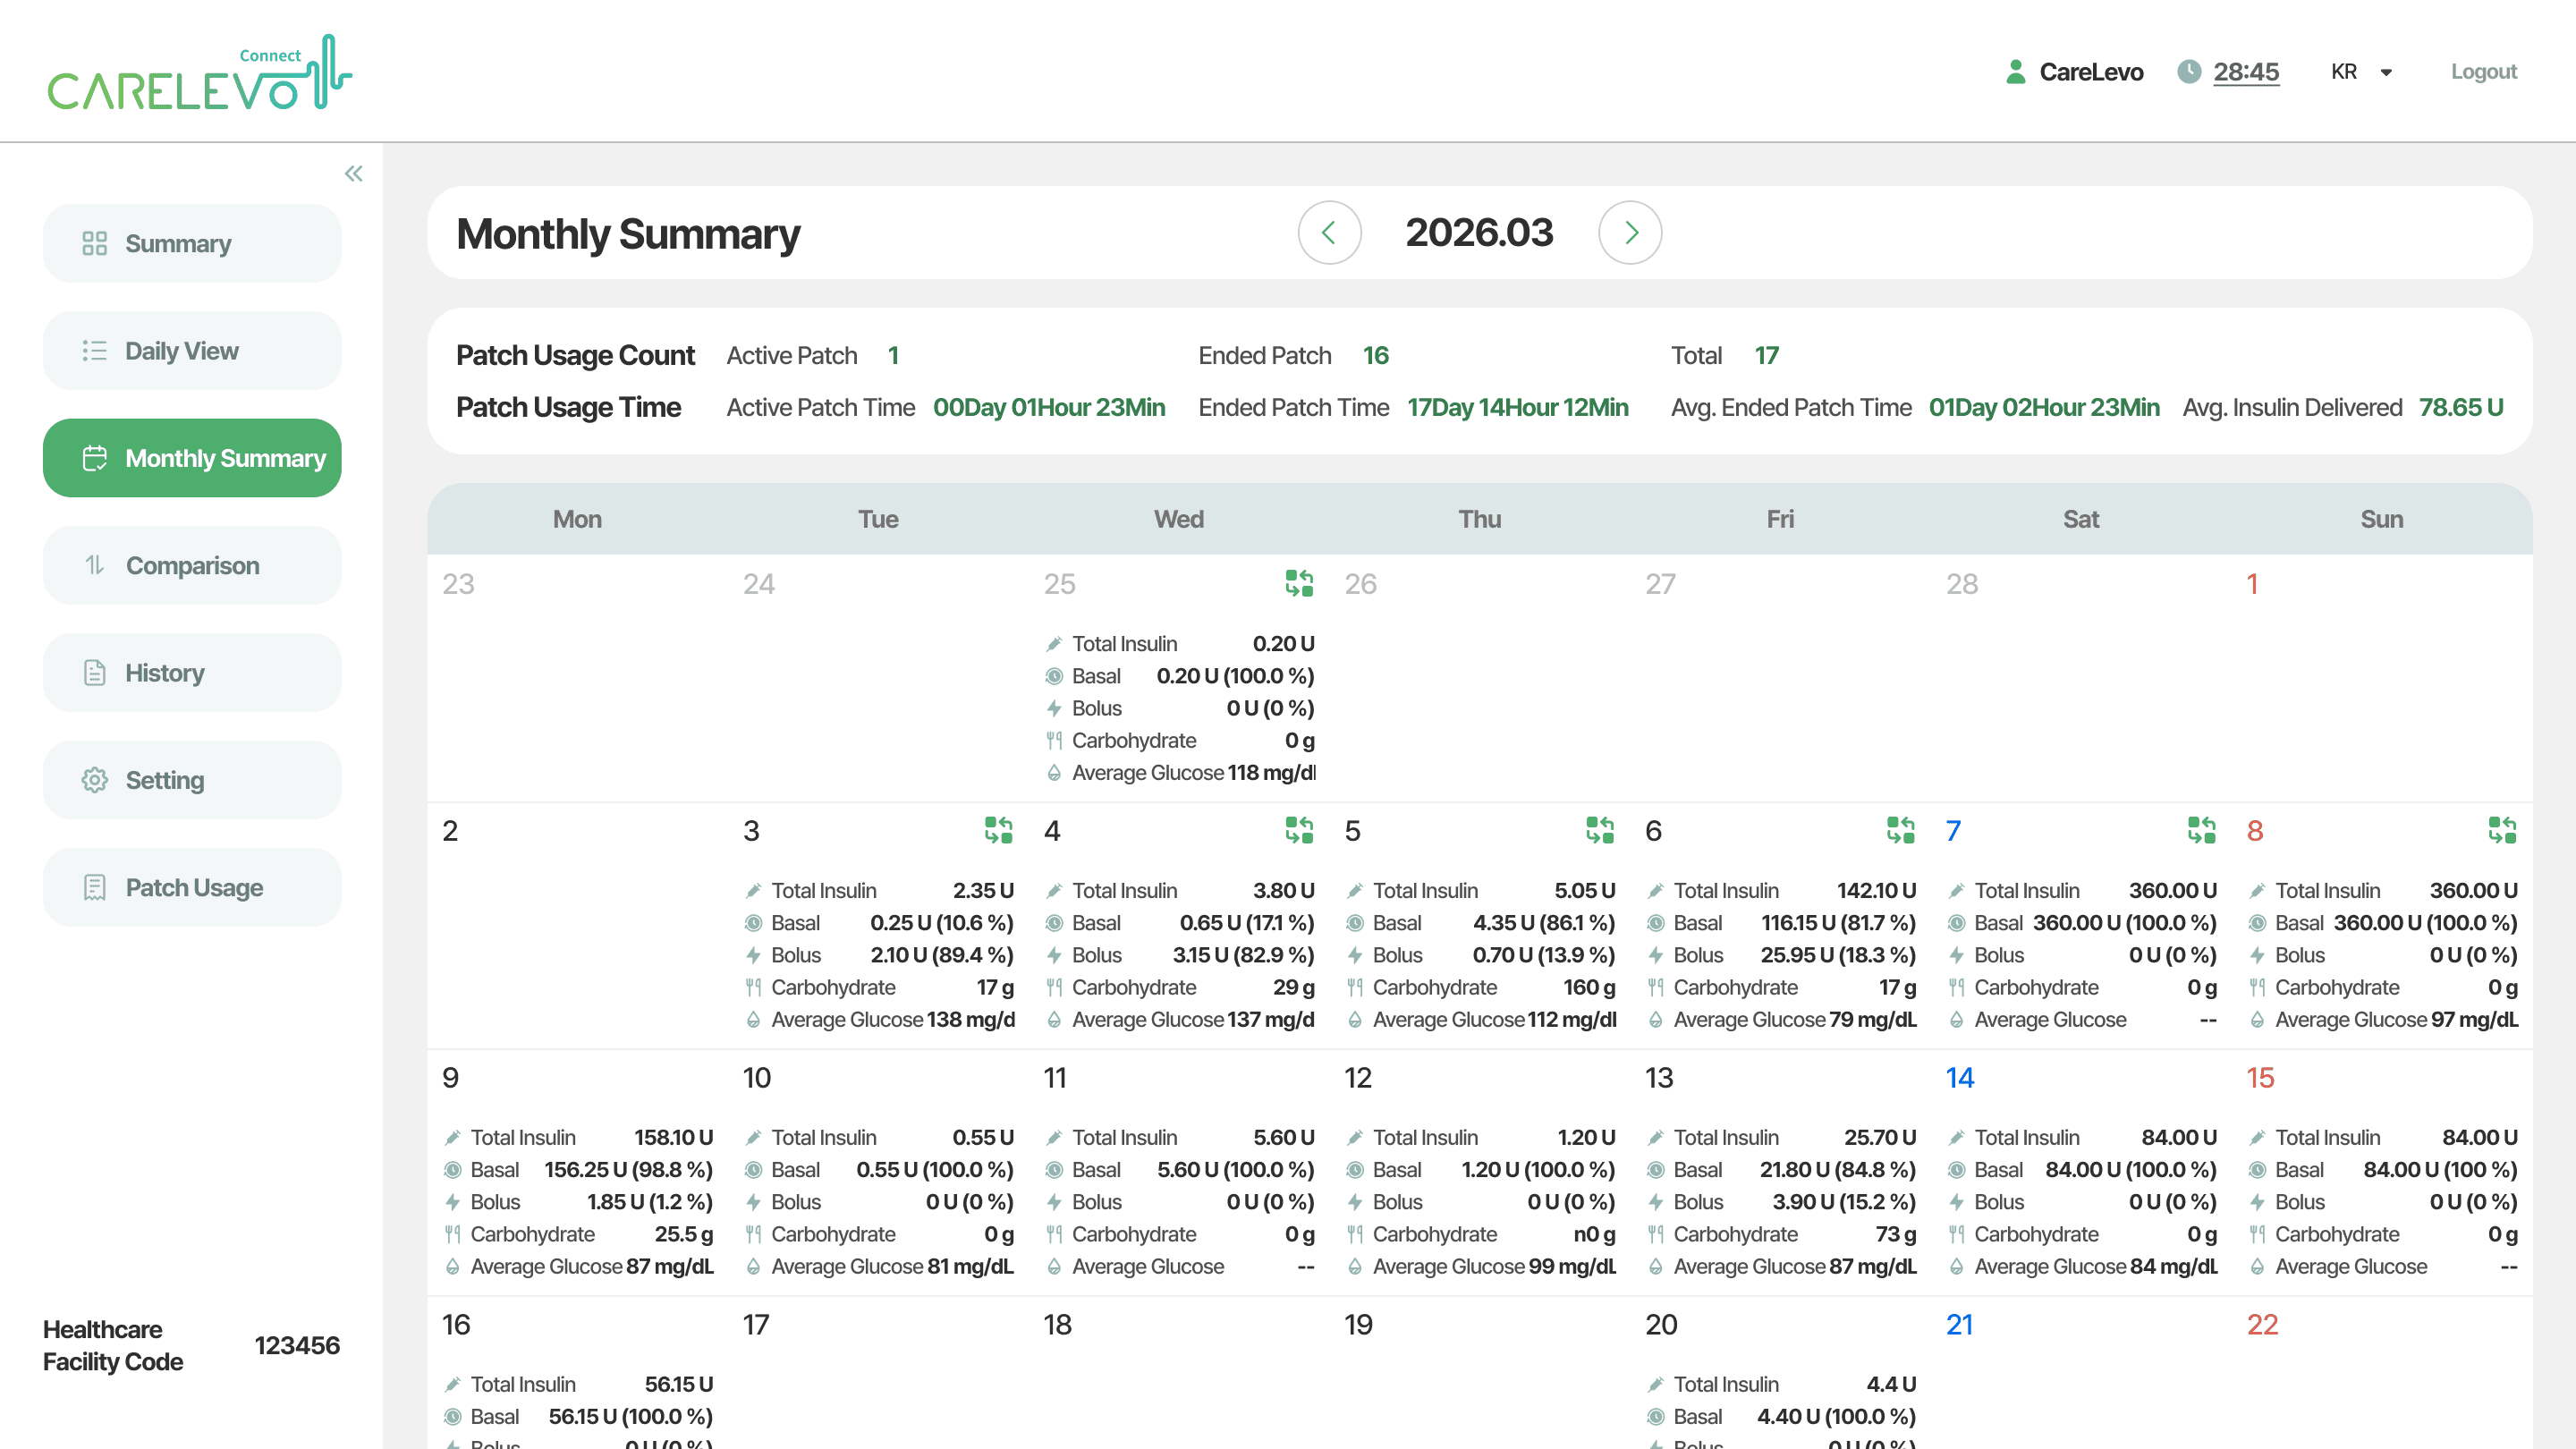
Task: Click the Sun column header
Action: (2381, 519)
